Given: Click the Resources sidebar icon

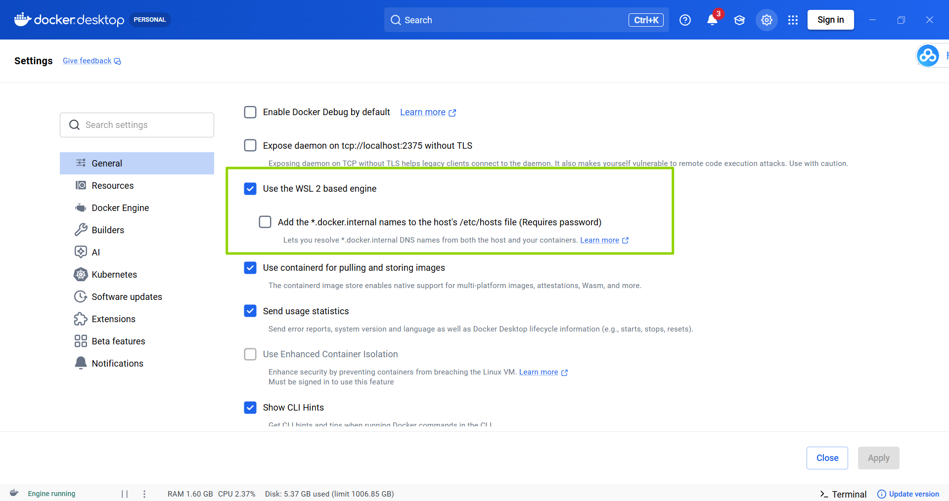Looking at the screenshot, I should tap(81, 185).
